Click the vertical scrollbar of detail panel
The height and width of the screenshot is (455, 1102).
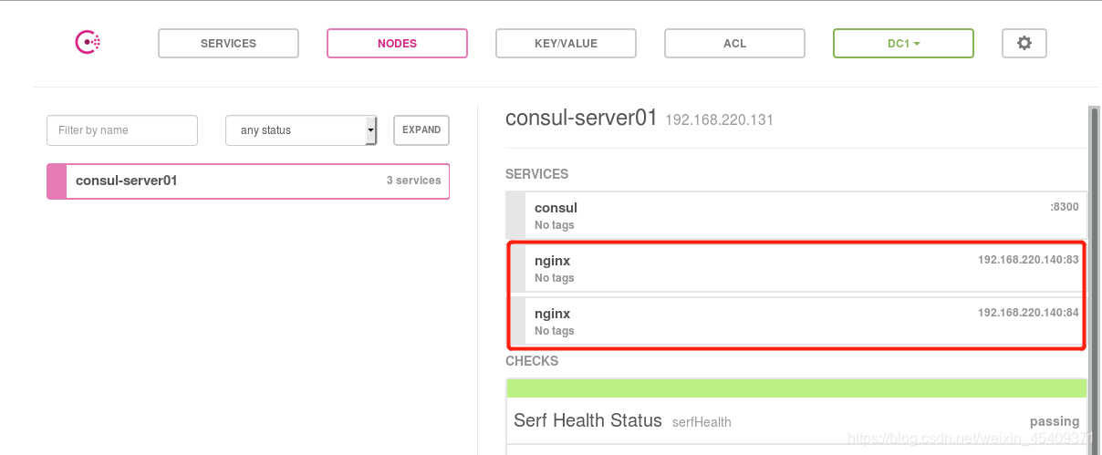coord(1094,279)
